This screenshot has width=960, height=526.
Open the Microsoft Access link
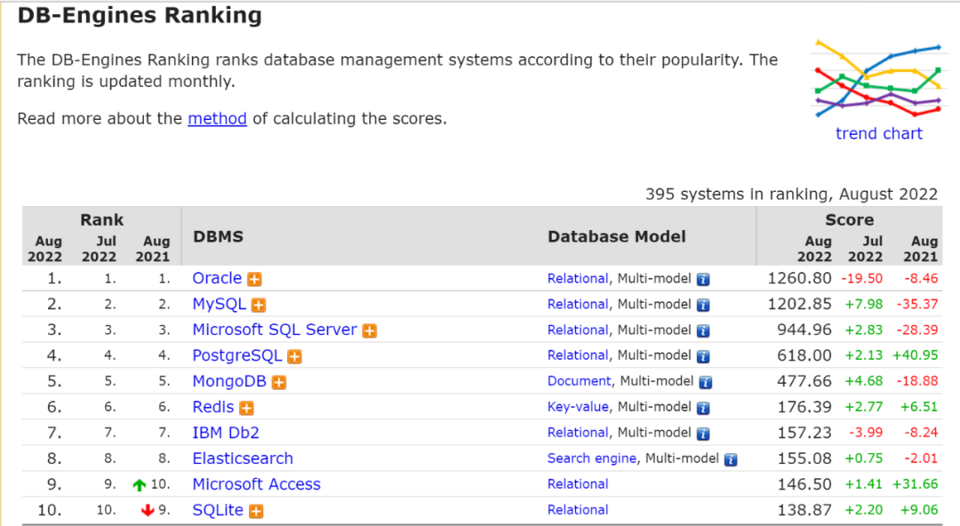coord(257,483)
